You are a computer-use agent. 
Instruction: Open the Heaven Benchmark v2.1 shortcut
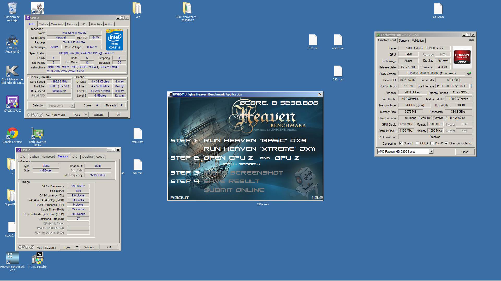click(x=12, y=261)
